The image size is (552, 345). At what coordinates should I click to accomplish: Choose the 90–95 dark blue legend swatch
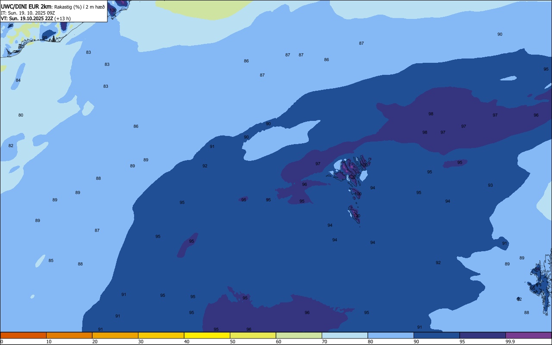(436, 335)
